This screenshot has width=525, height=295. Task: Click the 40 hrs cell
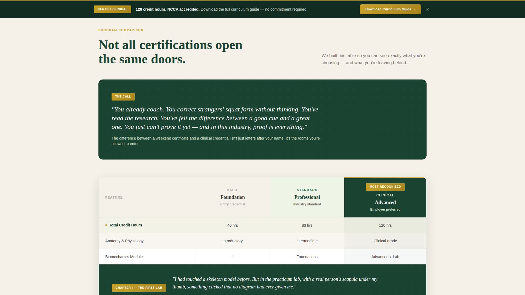pyautogui.click(x=232, y=225)
